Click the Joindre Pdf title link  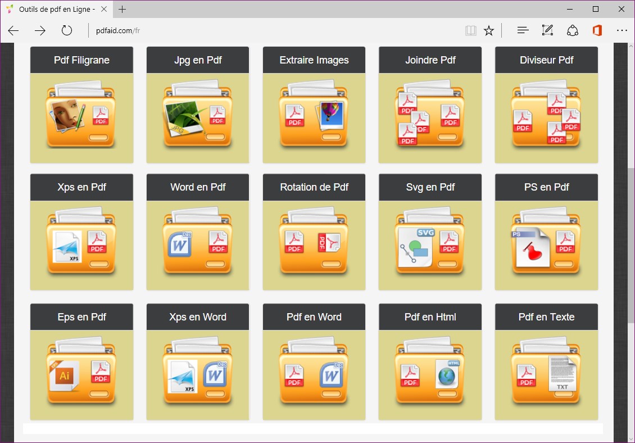(x=430, y=60)
